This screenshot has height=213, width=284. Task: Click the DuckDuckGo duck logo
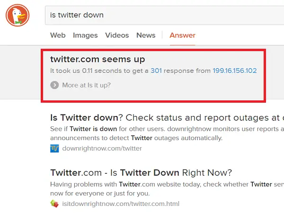click(18, 15)
